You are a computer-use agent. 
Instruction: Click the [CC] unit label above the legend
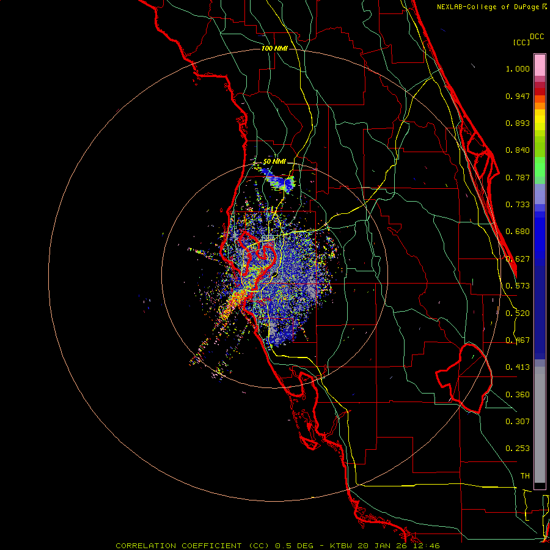point(521,42)
